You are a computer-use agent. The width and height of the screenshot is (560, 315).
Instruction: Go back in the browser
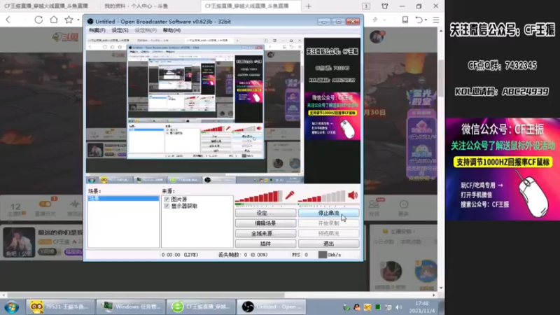click(8, 20)
